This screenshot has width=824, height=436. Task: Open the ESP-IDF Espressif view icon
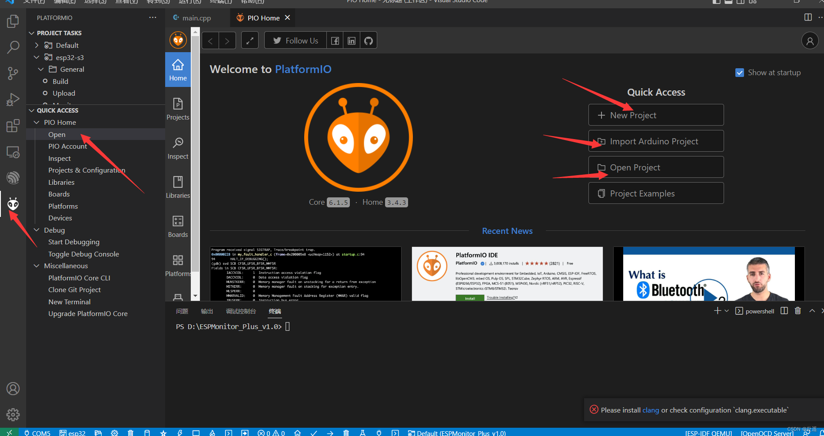pos(13,178)
